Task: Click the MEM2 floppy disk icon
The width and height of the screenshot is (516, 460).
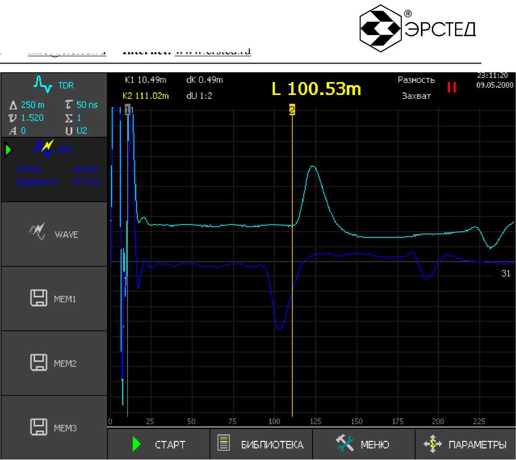Action: pos(39,362)
